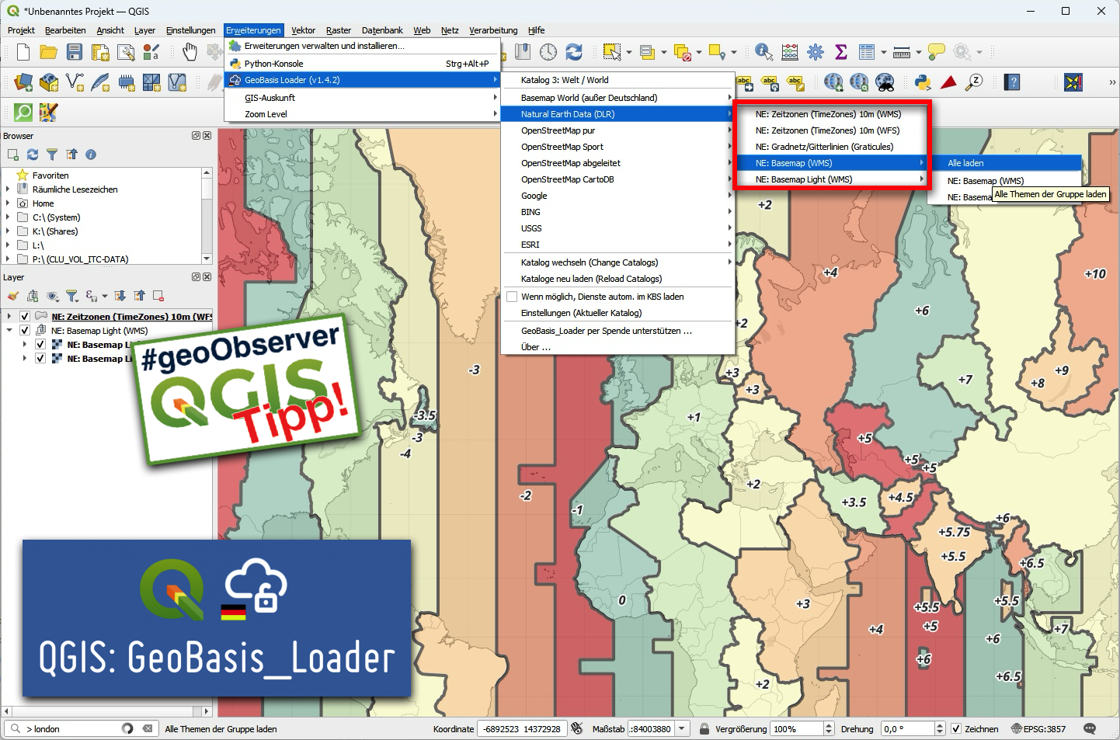Toggle the Zeichnen render checkbox
The width and height of the screenshot is (1120, 740).
[x=956, y=729]
